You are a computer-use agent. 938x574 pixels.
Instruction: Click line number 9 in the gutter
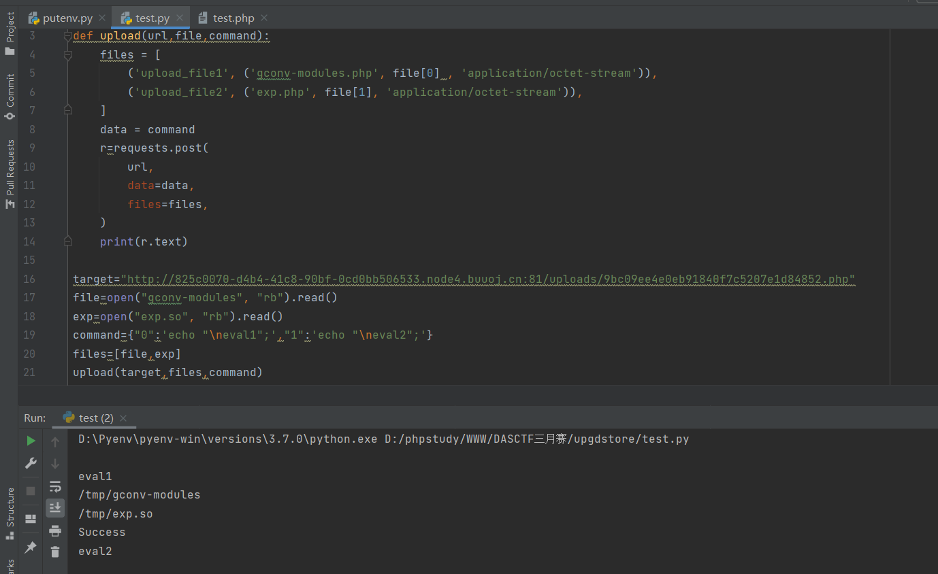[x=32, y=148]
